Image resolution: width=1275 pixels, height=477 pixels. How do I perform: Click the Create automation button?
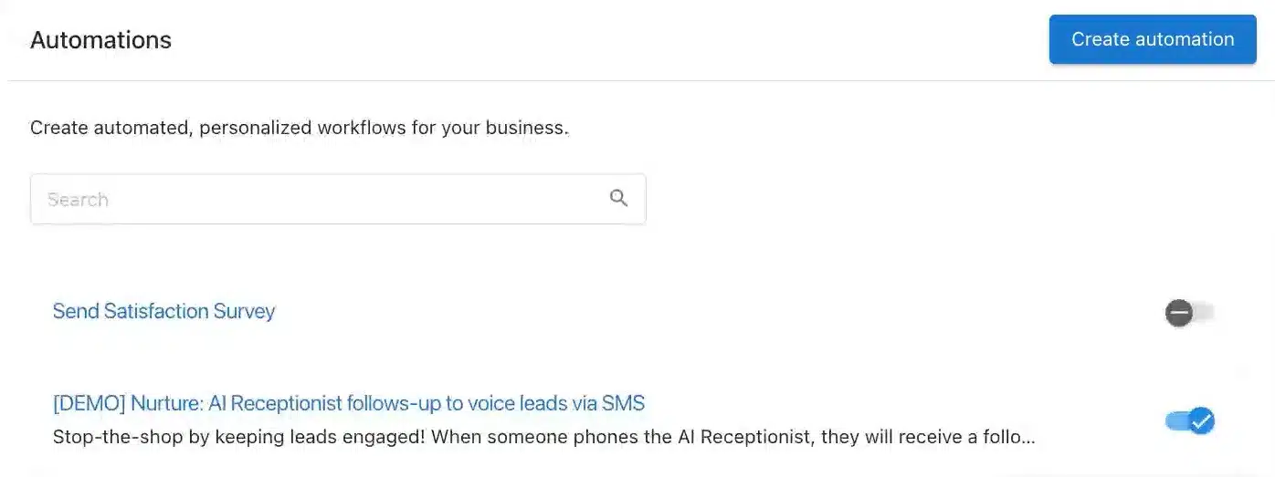point(1152,39)
